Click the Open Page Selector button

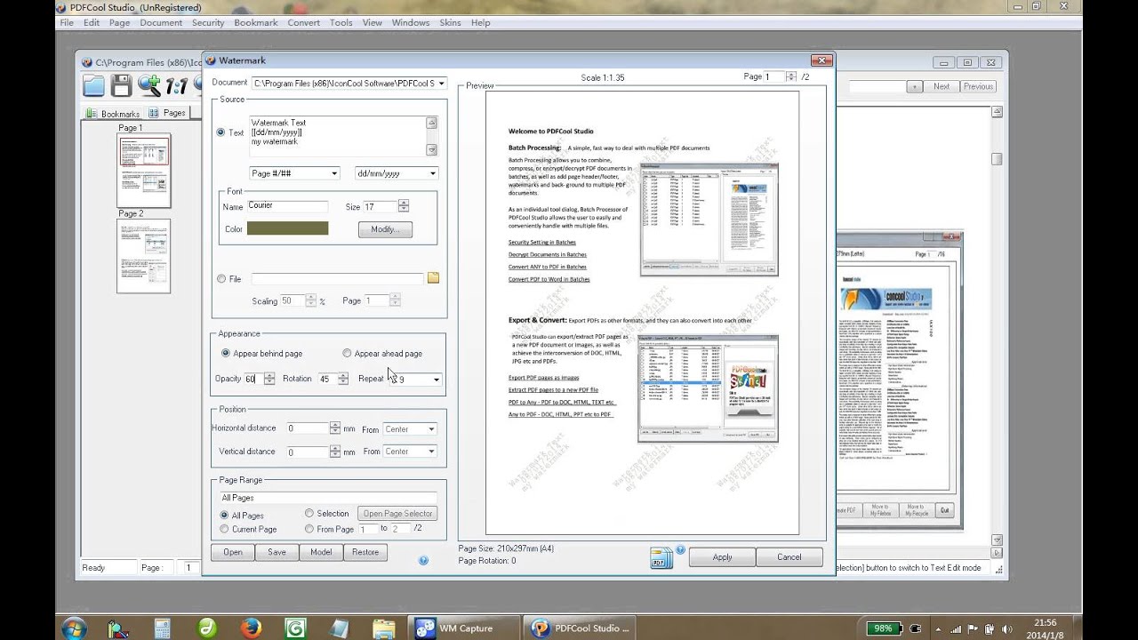tap(397, 513)
